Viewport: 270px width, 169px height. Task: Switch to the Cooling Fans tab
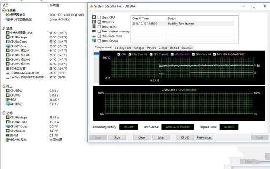tap(123, 48)
